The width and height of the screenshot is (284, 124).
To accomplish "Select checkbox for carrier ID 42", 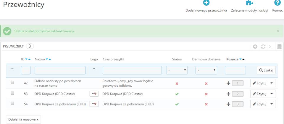I will 12,82.
